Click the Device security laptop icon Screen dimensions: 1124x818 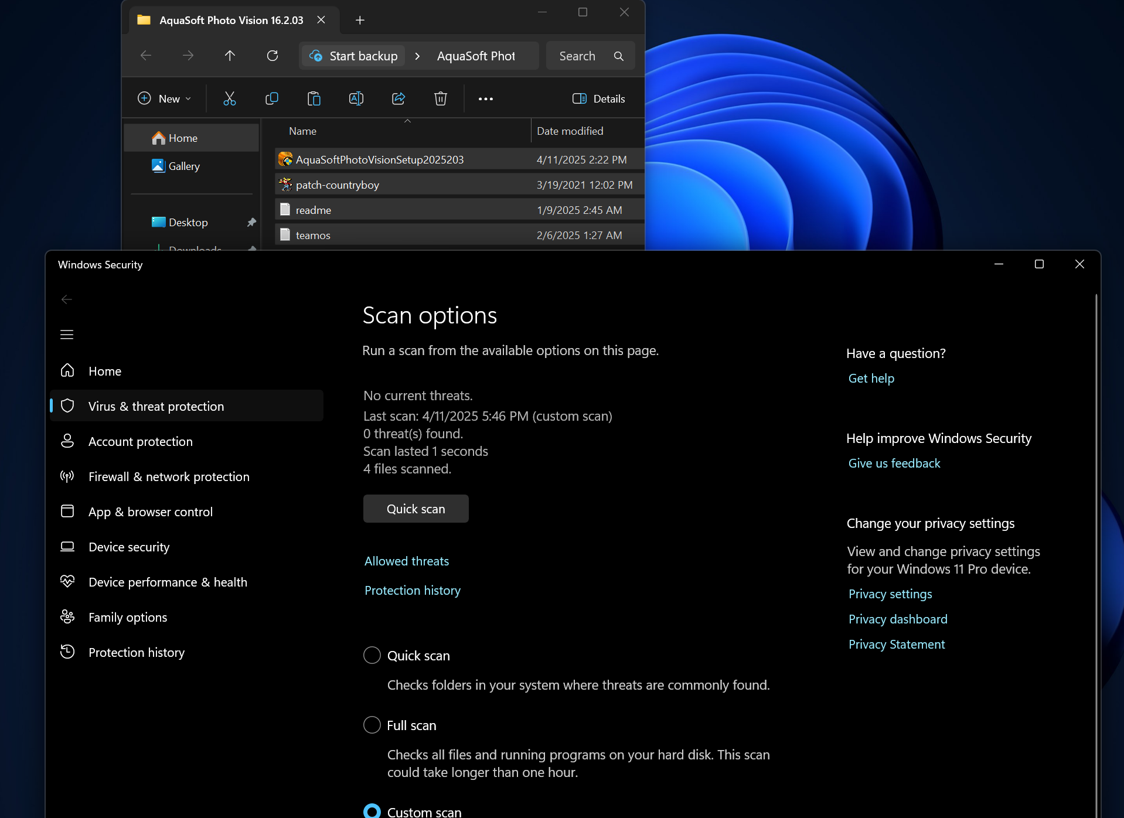click(67, 546)
